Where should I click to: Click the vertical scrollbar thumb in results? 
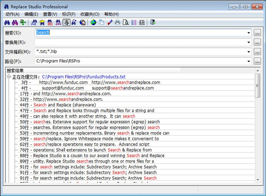[x=258, y=86]
